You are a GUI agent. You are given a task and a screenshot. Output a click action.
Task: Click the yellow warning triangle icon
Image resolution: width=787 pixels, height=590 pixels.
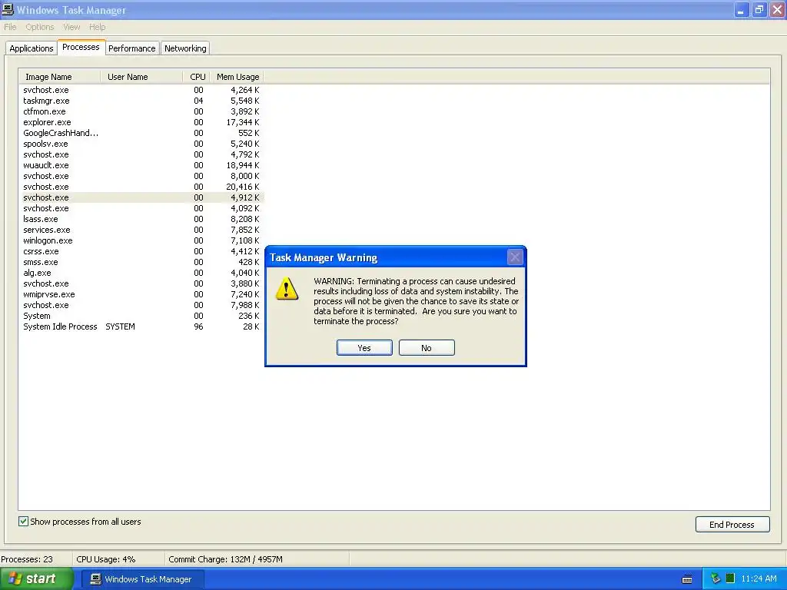click(287, 289)
